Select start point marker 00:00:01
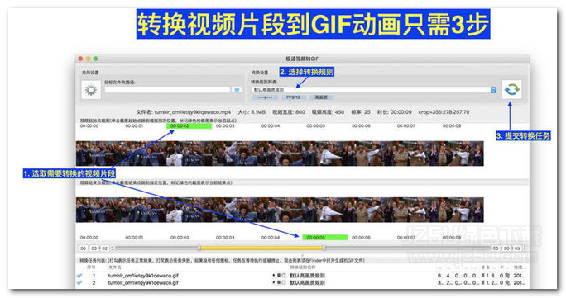The height and width of the screenshot is (298, 566). 134,126
